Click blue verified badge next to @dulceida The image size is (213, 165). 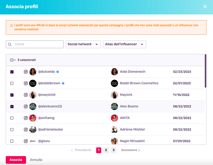pos(58,72)
